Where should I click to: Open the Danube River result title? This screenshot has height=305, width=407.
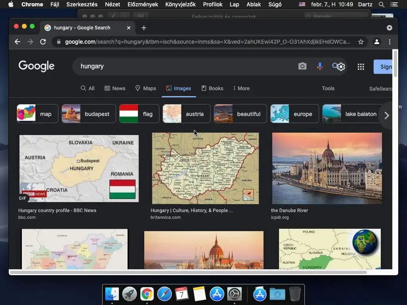[289, 210]
